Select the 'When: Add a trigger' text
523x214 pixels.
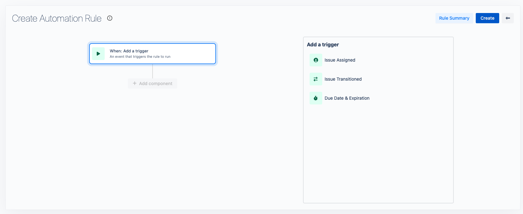coord(129,51)
